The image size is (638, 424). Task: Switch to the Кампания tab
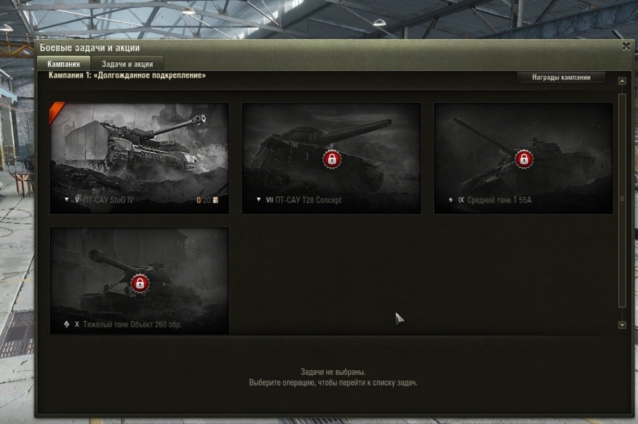click(x=63, y=64)
